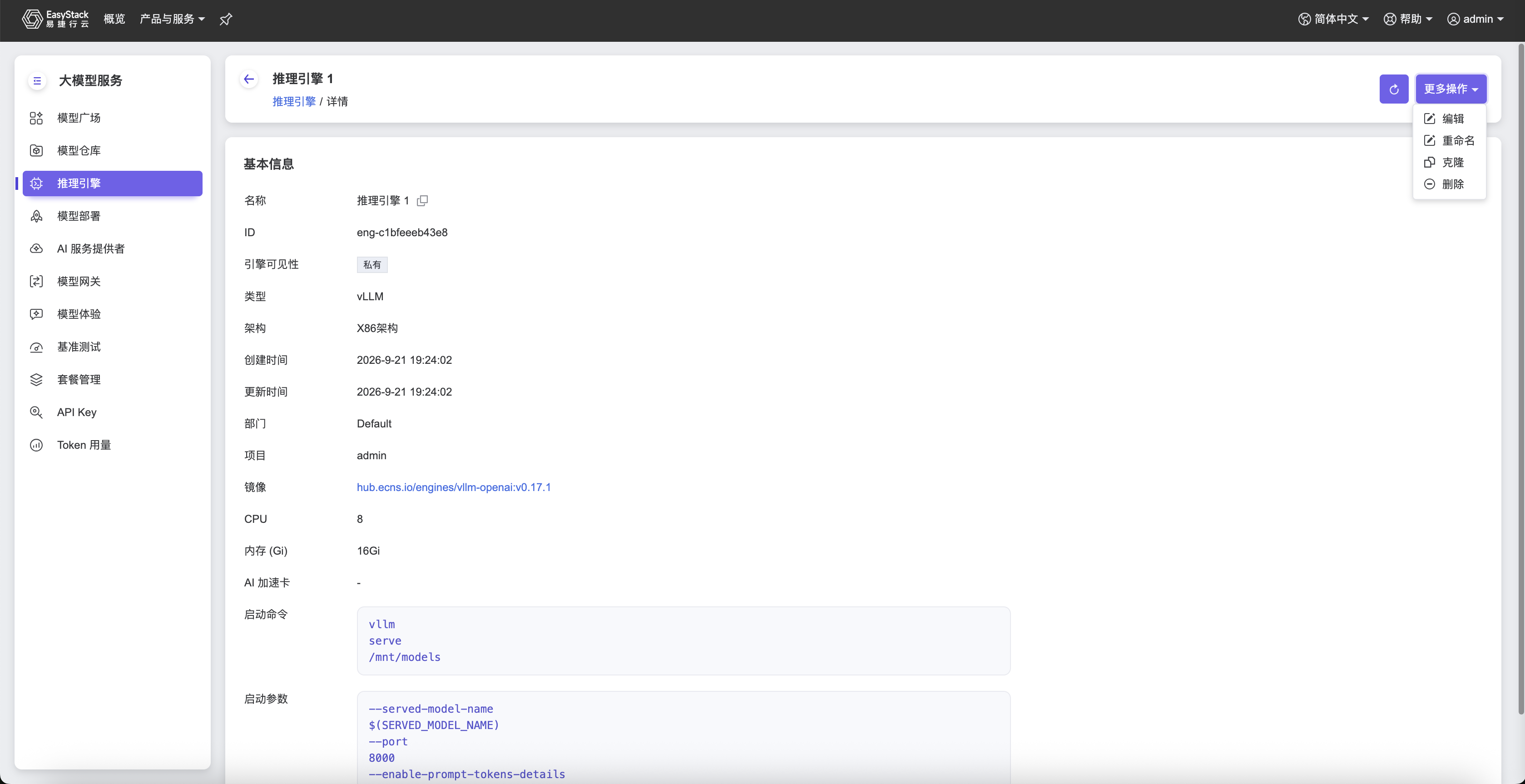Select 编辑 from the menu
Screen dimensions: 1525x784
[1449, 119]
